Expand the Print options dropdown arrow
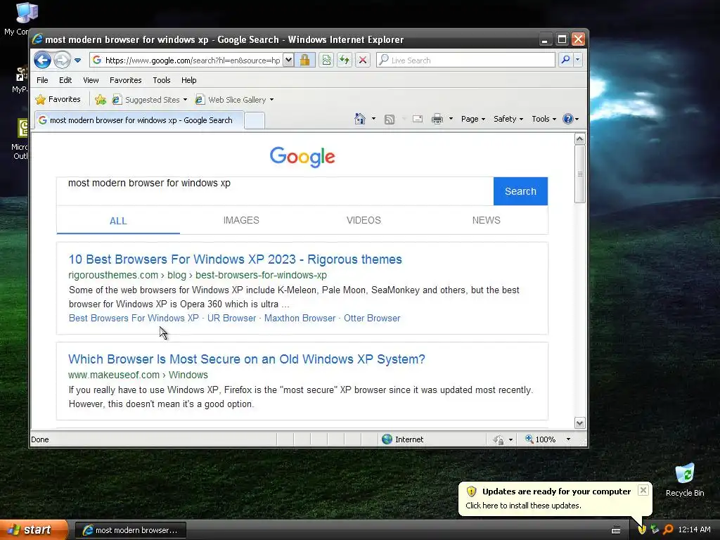Image resolution: width=720 pixels, height=540 pixels. coord(451,119)
